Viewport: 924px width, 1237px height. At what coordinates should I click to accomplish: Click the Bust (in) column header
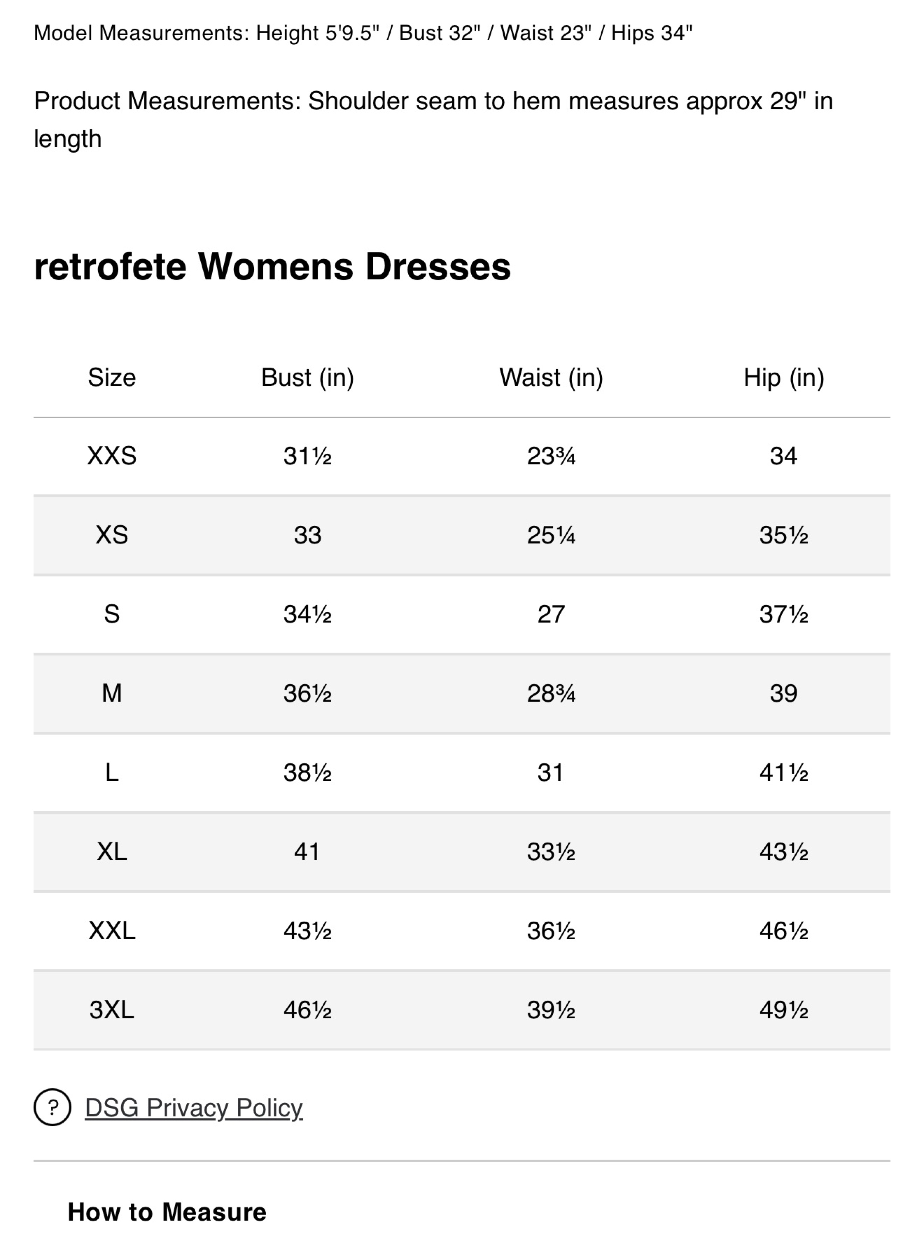(307, 378)
